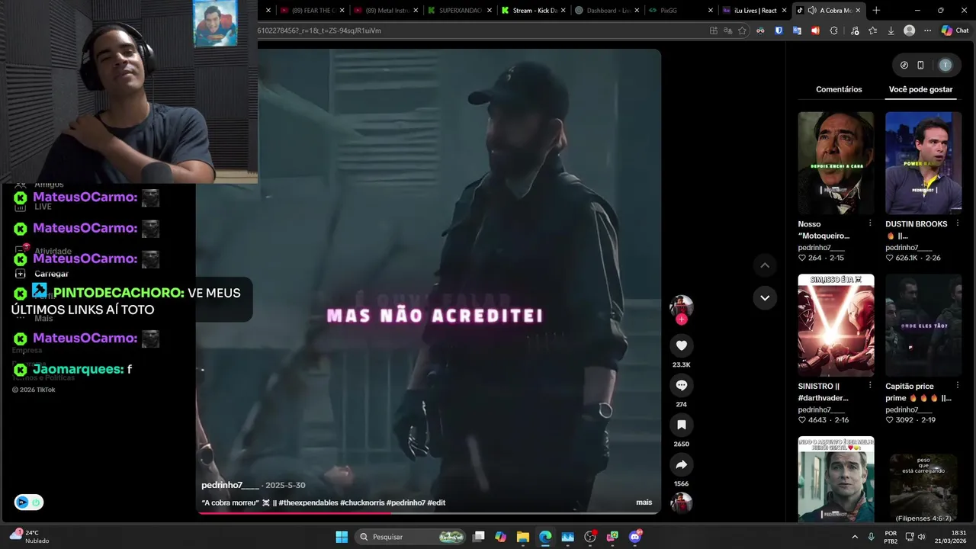Open the profile avatar 'T' menu

[x=945, y=65]
